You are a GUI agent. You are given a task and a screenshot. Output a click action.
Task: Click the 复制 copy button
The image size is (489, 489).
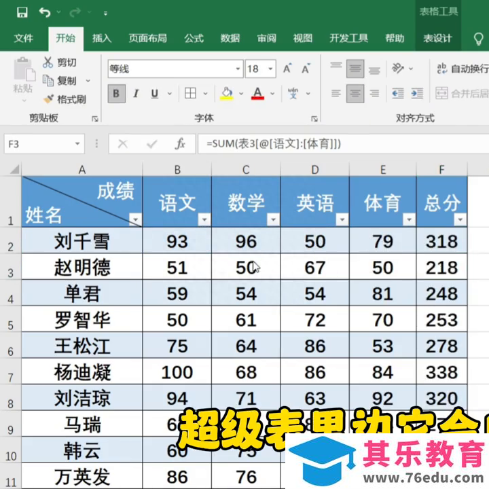click(x=59, y=81)
